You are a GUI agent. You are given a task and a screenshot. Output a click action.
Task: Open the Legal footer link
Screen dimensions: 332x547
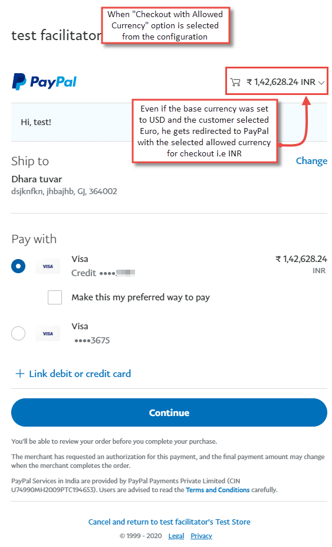click(x=176, y=536)
